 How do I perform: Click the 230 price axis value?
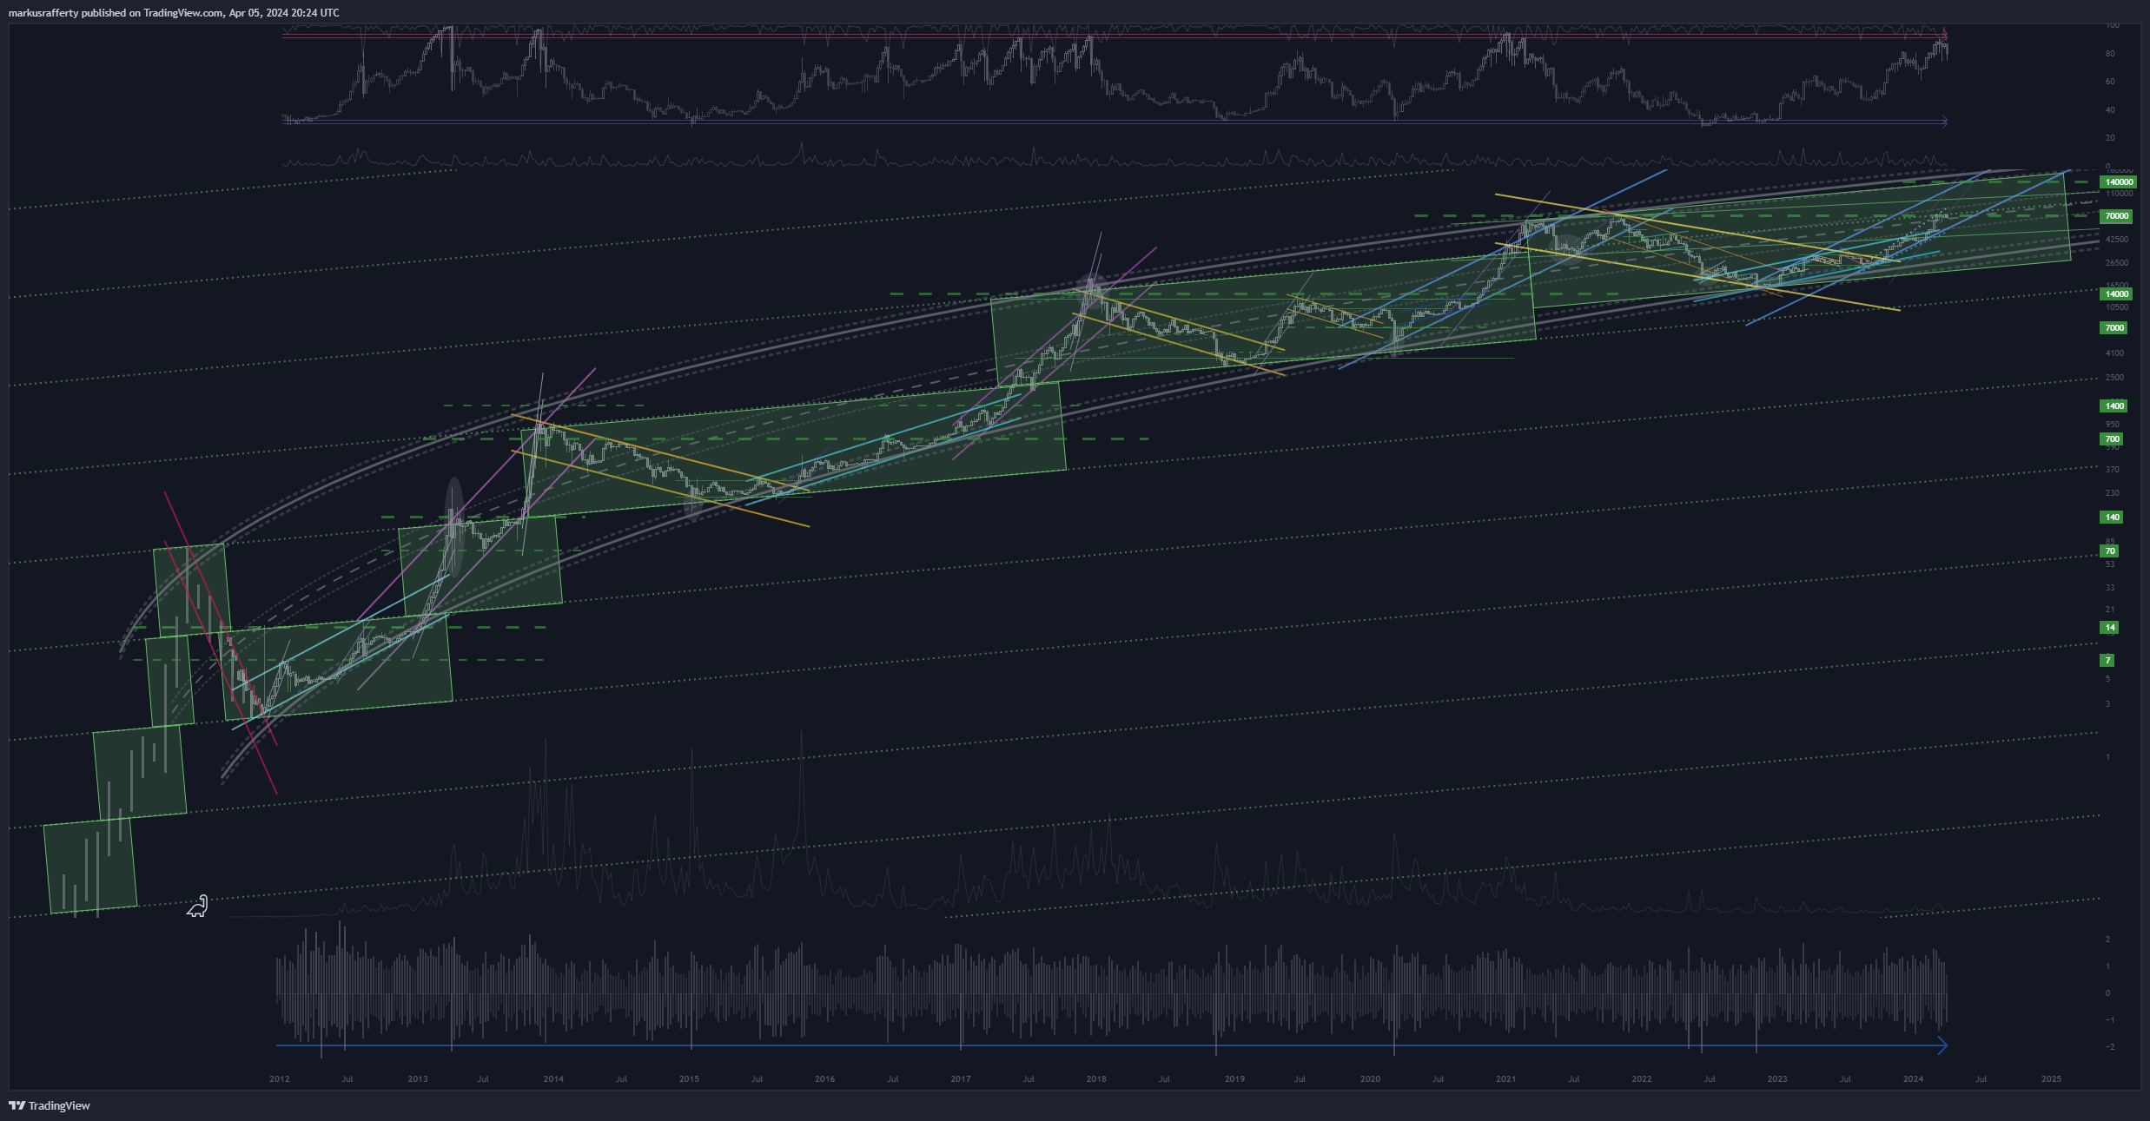[x=2112, y=493]
